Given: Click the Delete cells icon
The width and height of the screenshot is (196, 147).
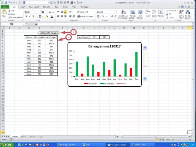Looking at the screenshot, I should pos(154,13).
